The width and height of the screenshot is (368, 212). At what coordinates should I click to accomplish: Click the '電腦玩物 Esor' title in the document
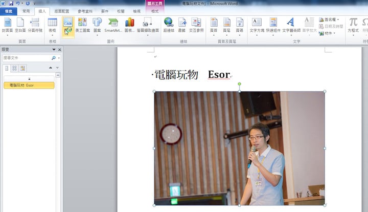coord(192,74)
